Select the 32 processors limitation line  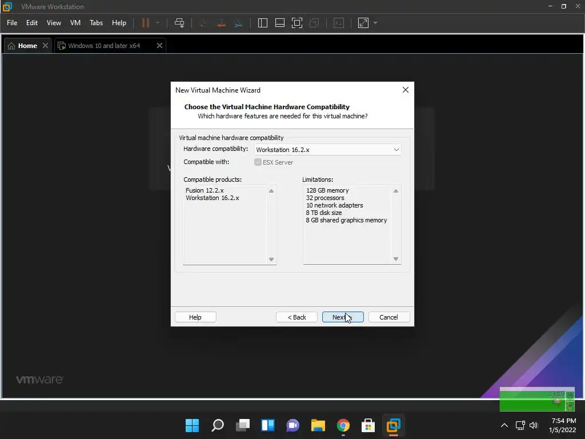pyautogui.click(x=325, y=198)
